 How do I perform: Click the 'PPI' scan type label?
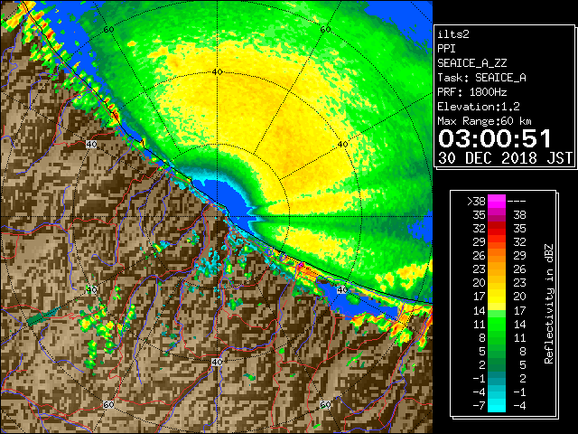point(446,49)
